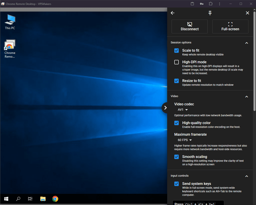Disconnect from the remote session
Screen dimensions: 256x205
coord(189,27)
